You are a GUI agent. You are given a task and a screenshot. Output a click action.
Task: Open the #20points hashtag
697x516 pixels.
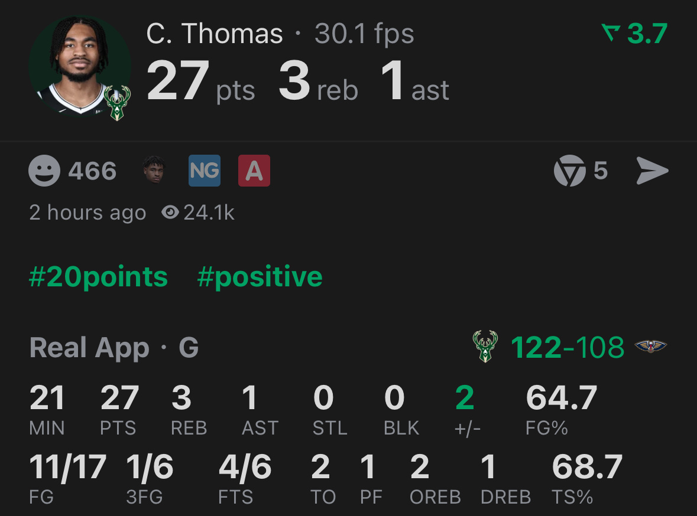click(98, 276)
